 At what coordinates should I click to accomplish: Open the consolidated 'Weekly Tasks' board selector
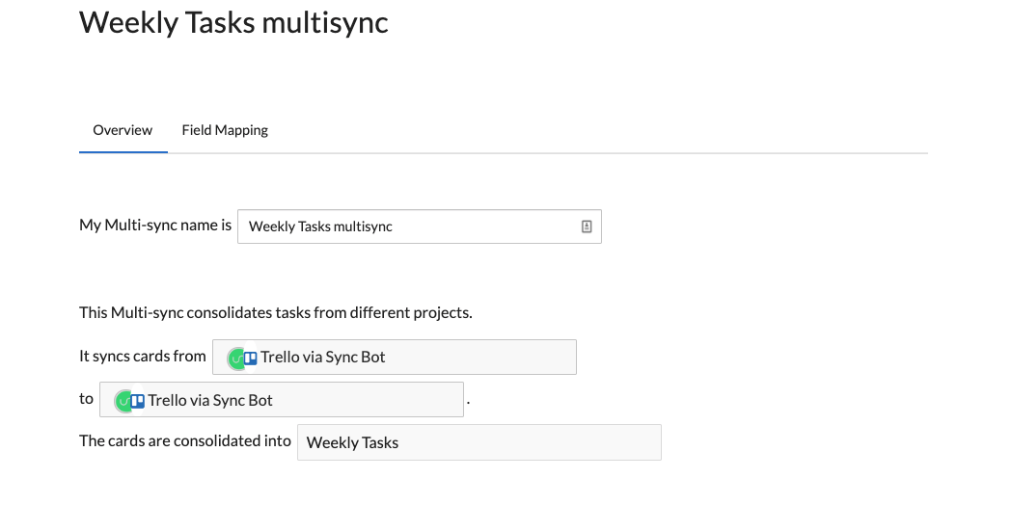click(x=479, y=442)
